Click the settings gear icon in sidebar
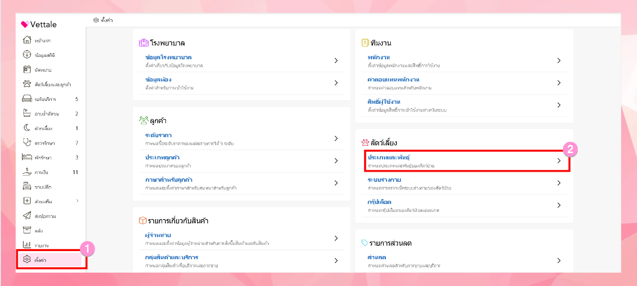The height and width of the screenshot is (286, 637). point(27,260)
